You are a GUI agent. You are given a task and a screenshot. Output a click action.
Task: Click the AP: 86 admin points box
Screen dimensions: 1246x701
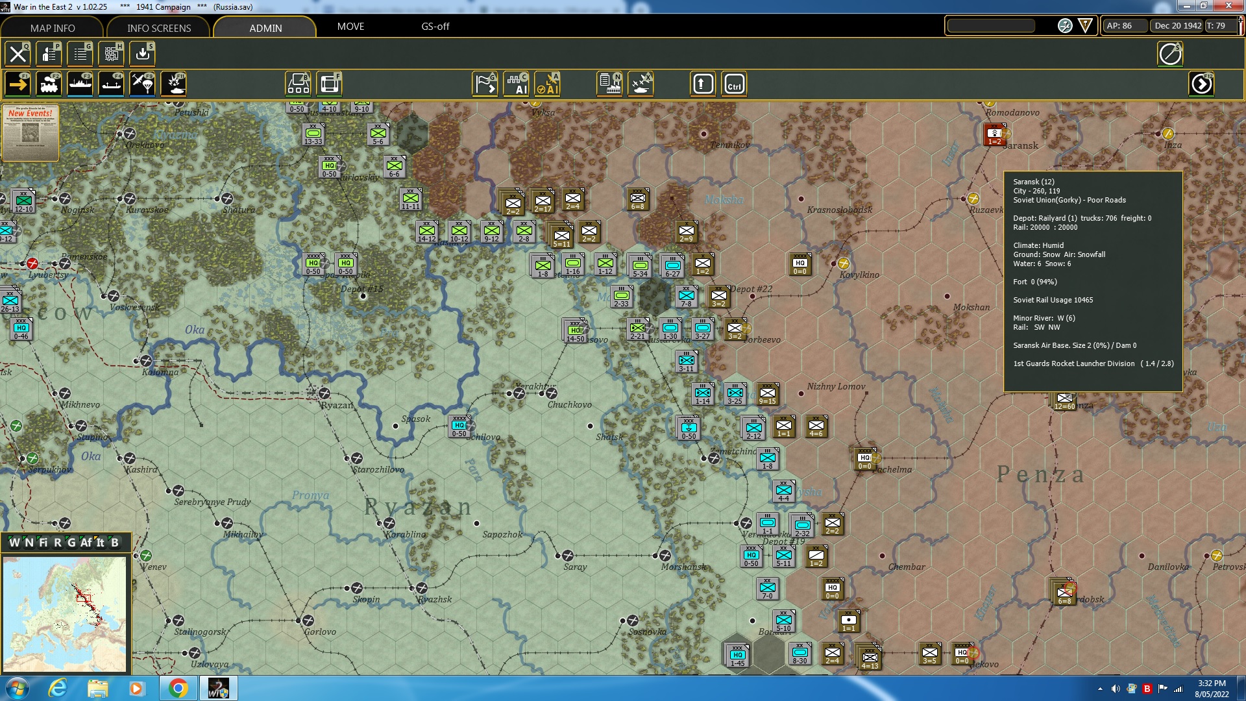(1125, 26)
